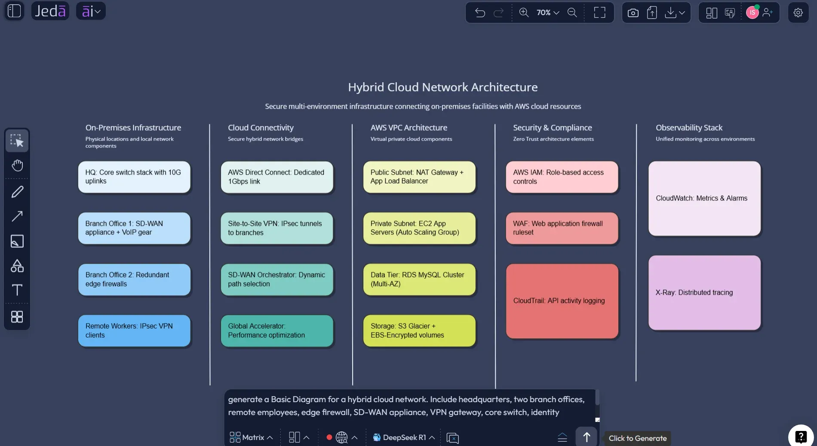The image size is (817, 446).
Task: Clear chat with the message-x icon
Action: [452, 438]
